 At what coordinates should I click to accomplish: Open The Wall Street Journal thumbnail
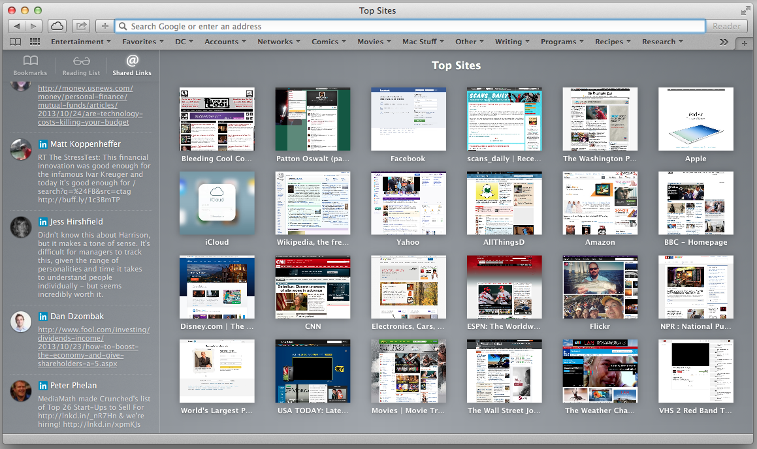tap(504, 371)
